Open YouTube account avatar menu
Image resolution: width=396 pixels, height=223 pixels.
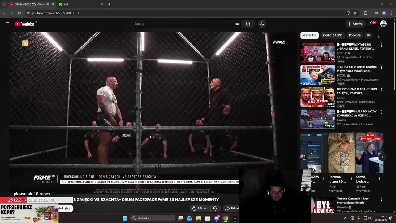pos(383,24)
